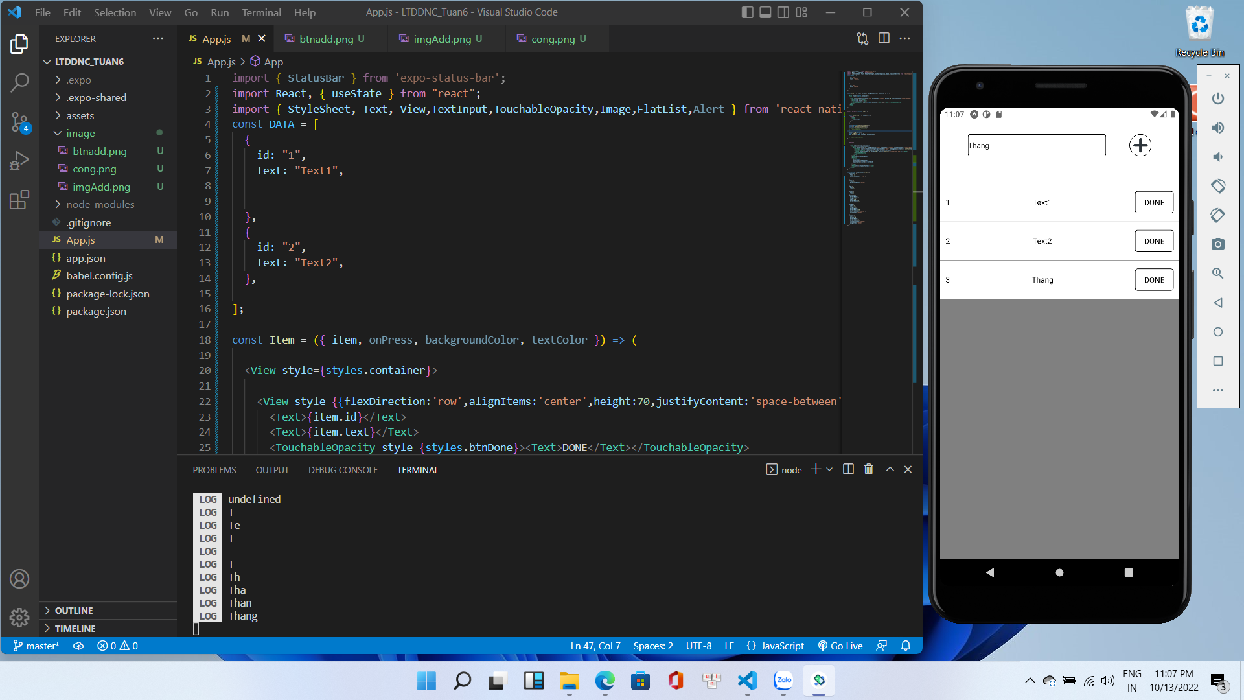Image resolution: width=1244 pixels, height=700 pixels.
Task: Open the Extensions view
Action: point(19,200)
